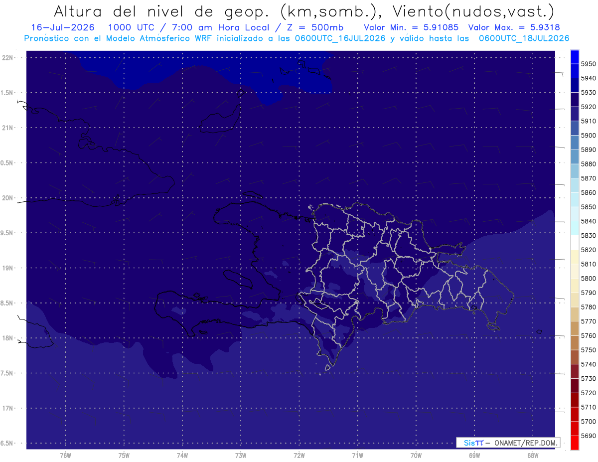The width and height of the screenshot is (598, 462).
Task: Click the bright red swatch below 5690
Action: pyautogui.click(x=575, y=443)
